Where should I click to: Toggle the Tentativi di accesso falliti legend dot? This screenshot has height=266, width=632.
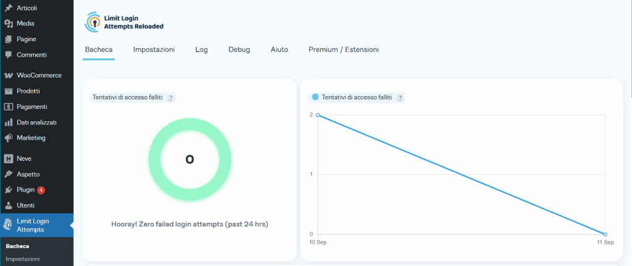click(315, 97)
